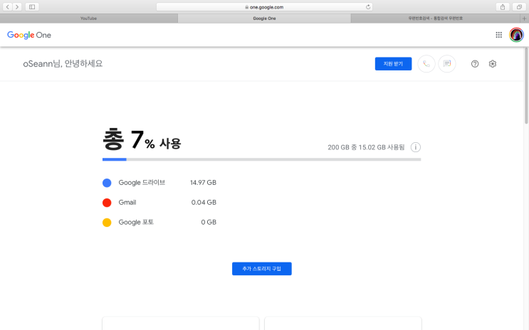Click the Google 드라이브 label
Image resolution: width=529 pixels, height=330 pixels.
click(142, 183)
